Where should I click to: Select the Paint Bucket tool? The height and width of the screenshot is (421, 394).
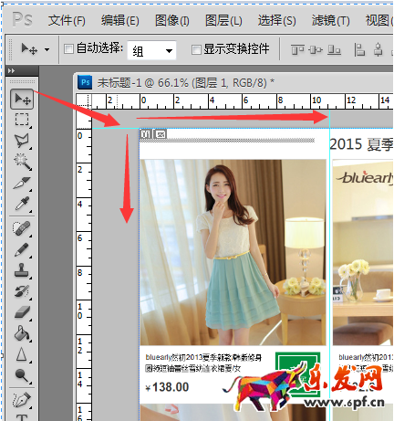22,333
